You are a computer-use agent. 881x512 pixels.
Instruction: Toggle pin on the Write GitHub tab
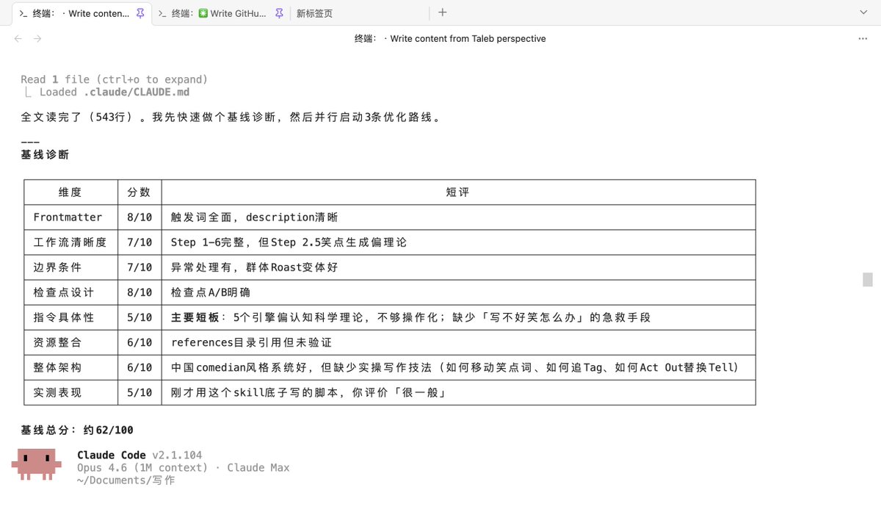[278, 13]
